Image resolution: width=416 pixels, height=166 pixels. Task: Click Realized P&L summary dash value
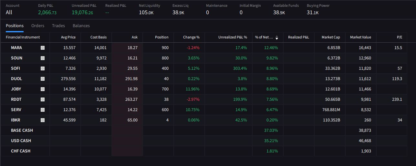[x=107, y=13]
